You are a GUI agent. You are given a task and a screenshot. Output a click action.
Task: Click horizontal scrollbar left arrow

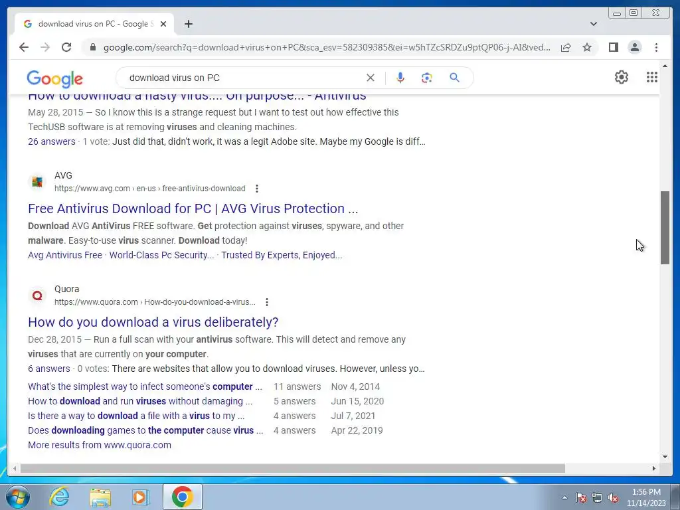pos(15,468)
